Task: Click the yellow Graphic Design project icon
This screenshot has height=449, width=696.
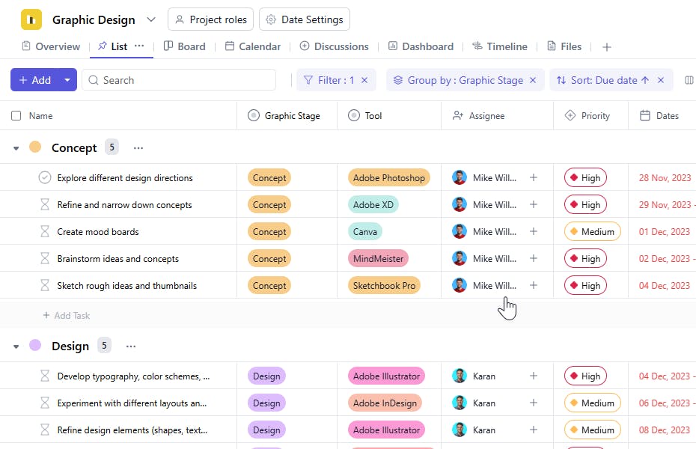Action: pos(31,19)
